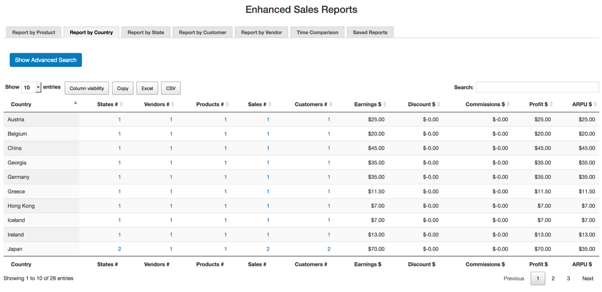Click sort icon beside Customers # header
The width and height of the screenshot is (602, 292).
point(331,104)
